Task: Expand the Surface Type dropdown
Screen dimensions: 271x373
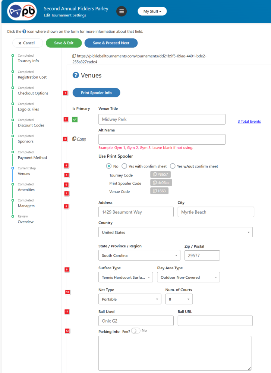Action: pos(125,278)
